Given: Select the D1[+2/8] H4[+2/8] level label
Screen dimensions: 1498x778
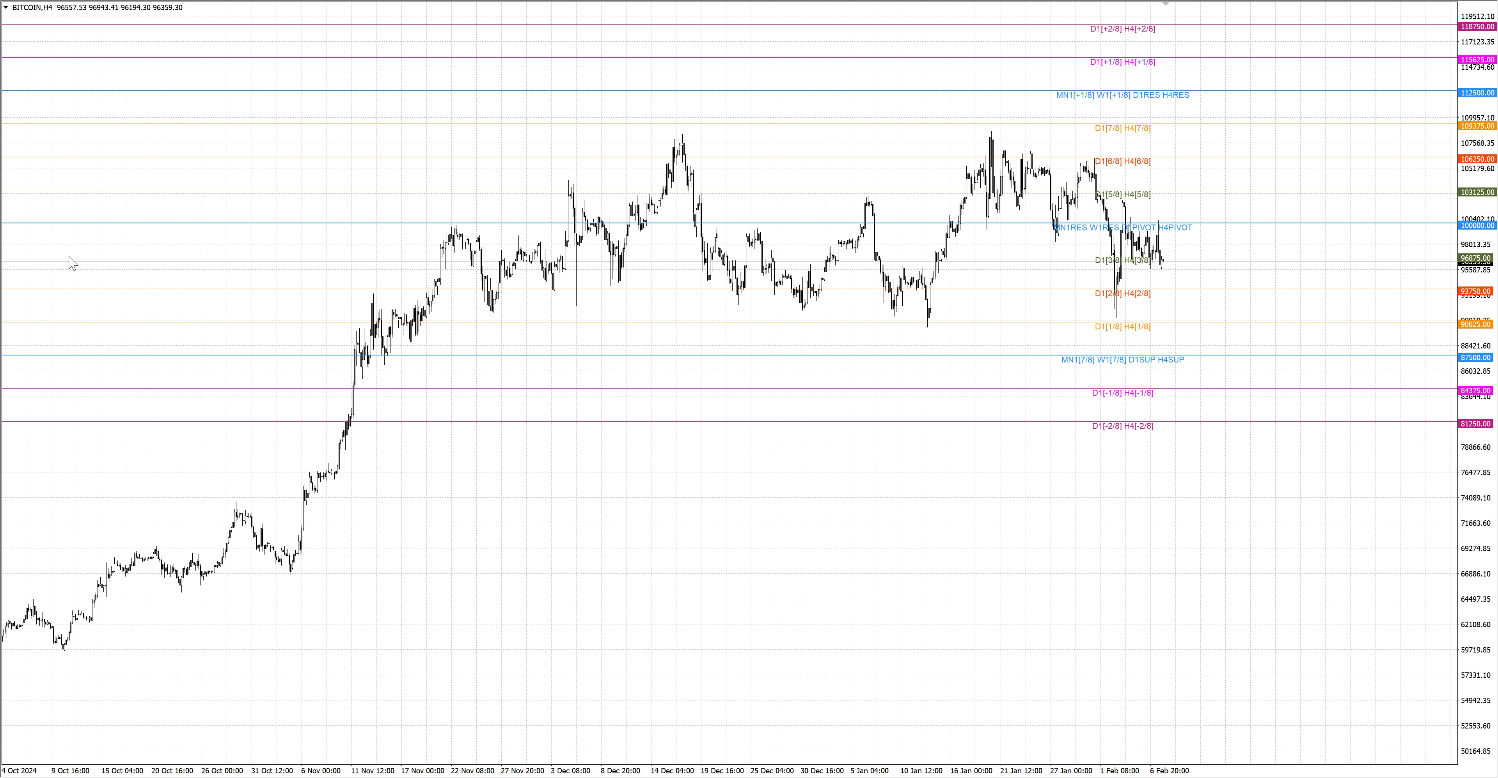Looking at the screenshot, I should pos(1122,29).
